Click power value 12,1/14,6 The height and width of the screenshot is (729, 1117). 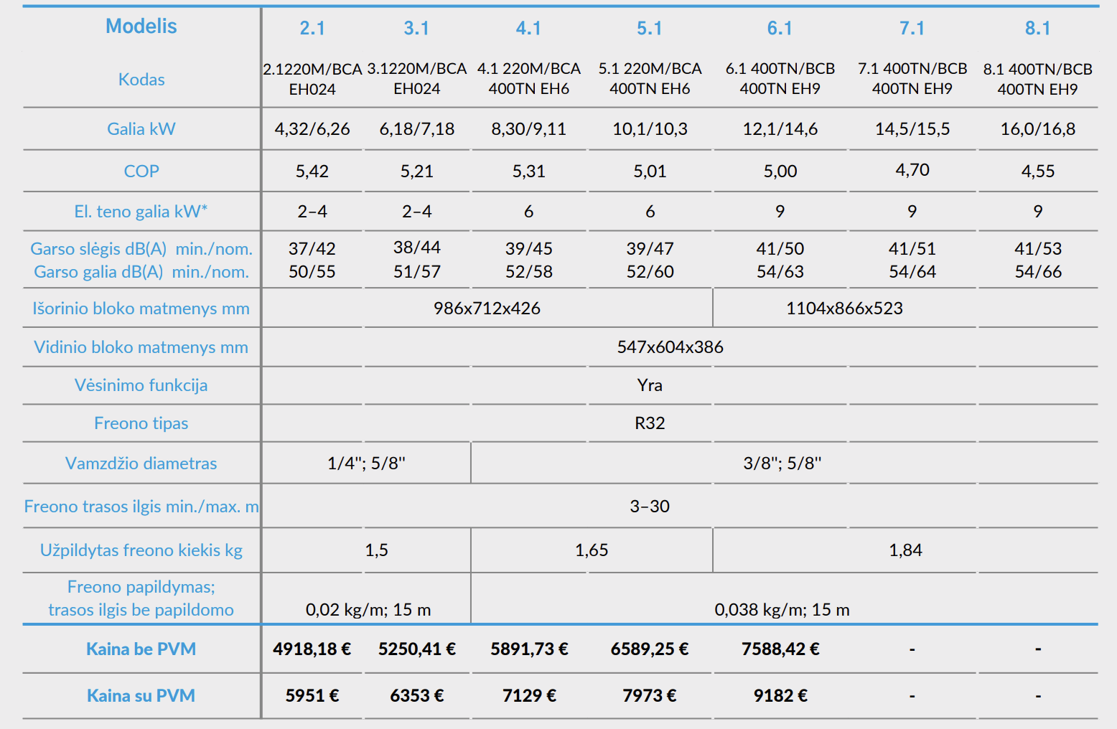(780, 129)
